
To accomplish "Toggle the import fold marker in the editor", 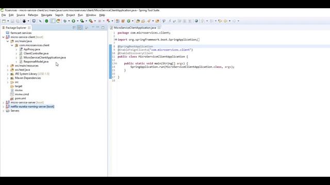I will pyautogui.click(x=115, y=40).
